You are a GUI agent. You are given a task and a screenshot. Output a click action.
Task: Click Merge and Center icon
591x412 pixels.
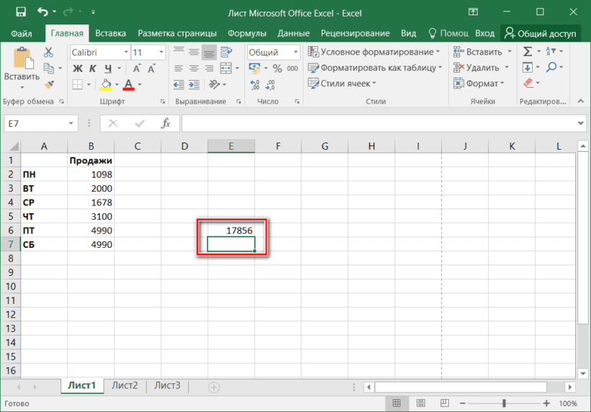tap(226, 68)
